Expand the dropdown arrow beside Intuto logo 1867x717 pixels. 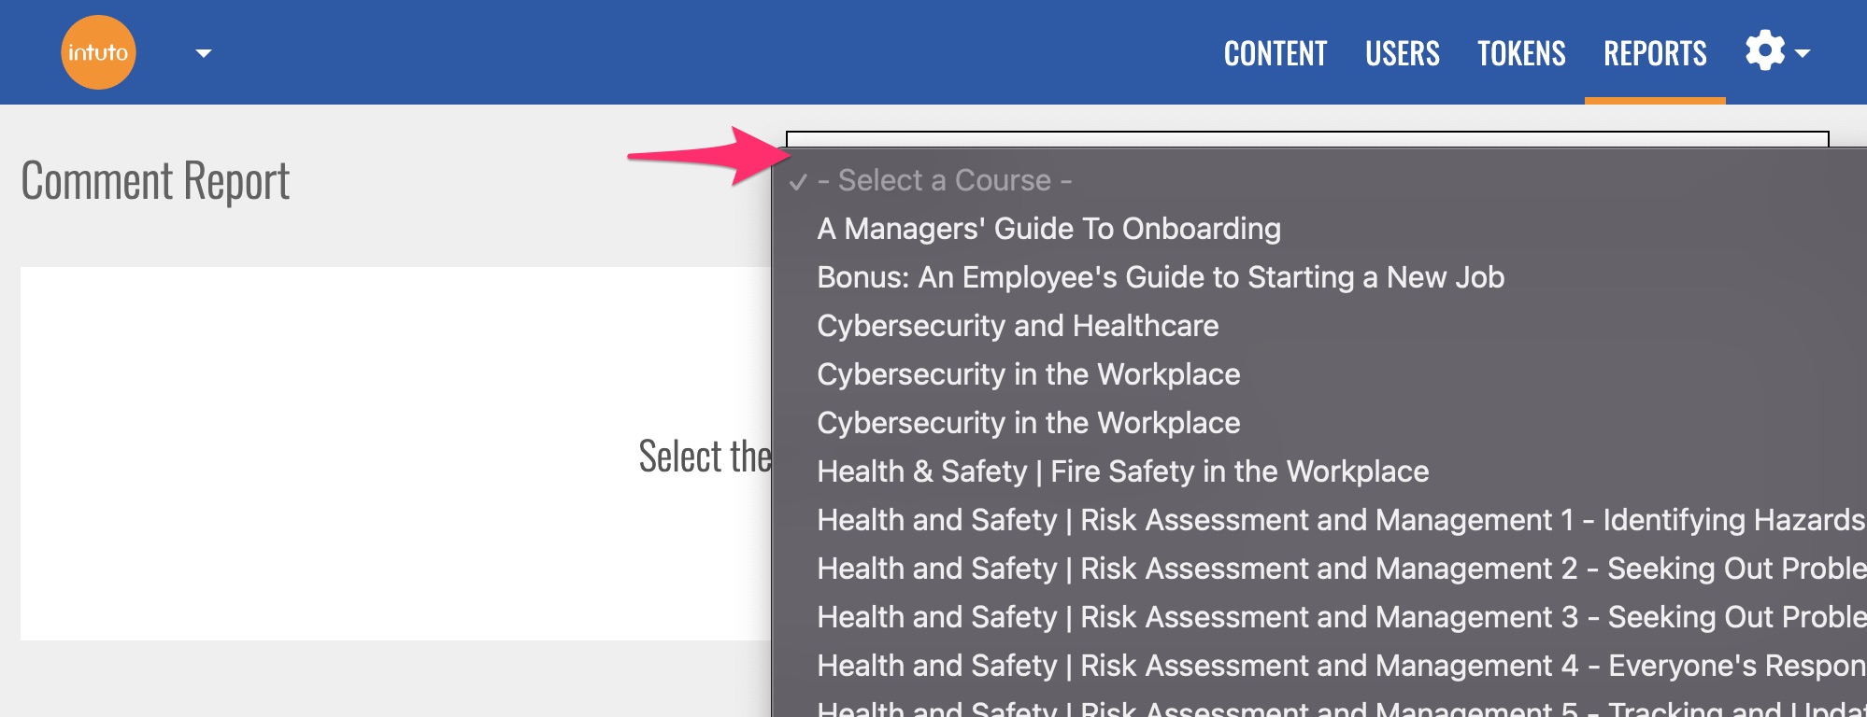[x=203, y=53]
